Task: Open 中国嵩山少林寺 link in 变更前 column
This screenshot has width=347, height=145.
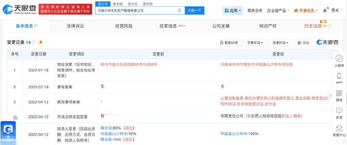Action: click(x=114, y=134)
